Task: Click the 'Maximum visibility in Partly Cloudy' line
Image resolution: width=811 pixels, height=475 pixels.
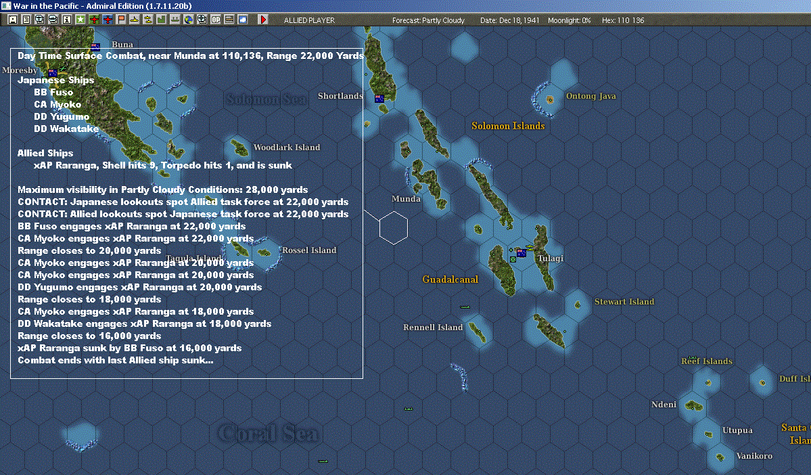Action: click(162, 189)
